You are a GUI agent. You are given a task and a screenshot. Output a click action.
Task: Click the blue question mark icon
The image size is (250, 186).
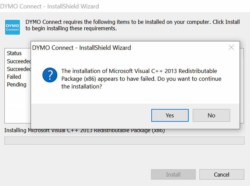tap(50, 75)
